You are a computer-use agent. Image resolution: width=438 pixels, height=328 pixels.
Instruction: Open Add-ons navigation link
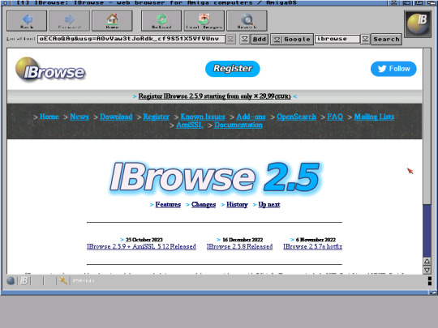click(x=251, y=117)
